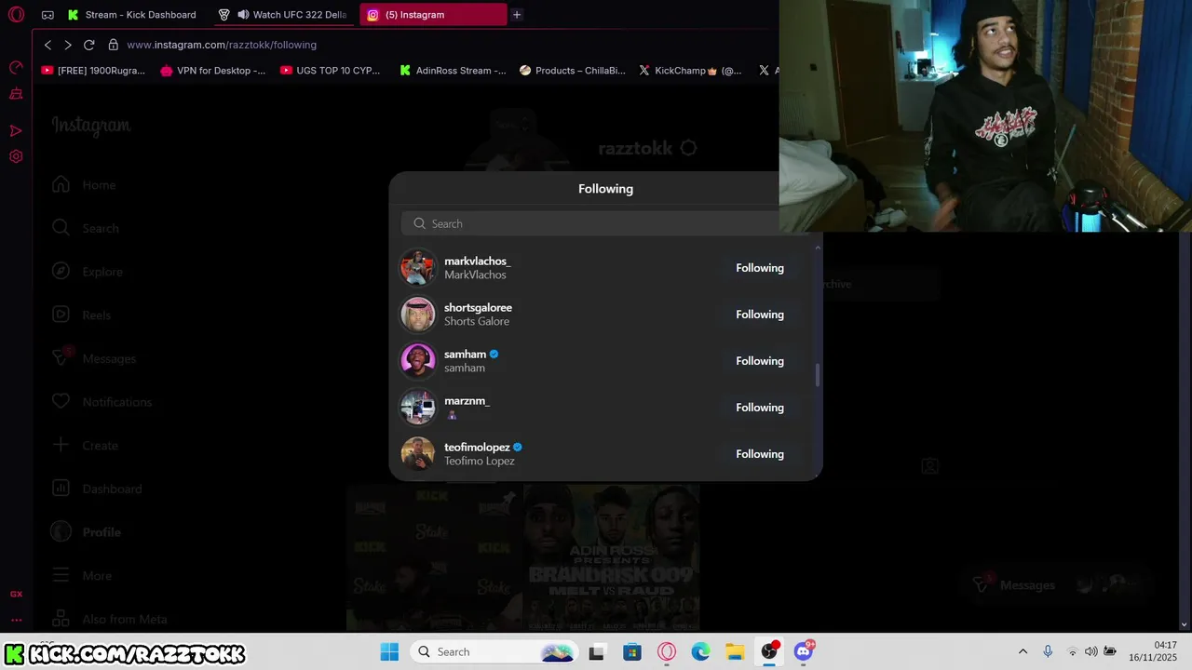Viewport: 1192px width, 670px height.
Task: Open File Explorer from taskbar
Action: point(735,651)
